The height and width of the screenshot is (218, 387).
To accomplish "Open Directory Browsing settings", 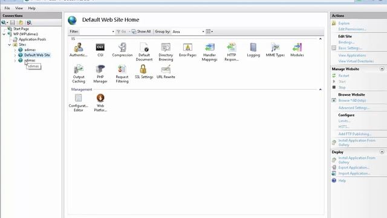I will click(166, 52).
